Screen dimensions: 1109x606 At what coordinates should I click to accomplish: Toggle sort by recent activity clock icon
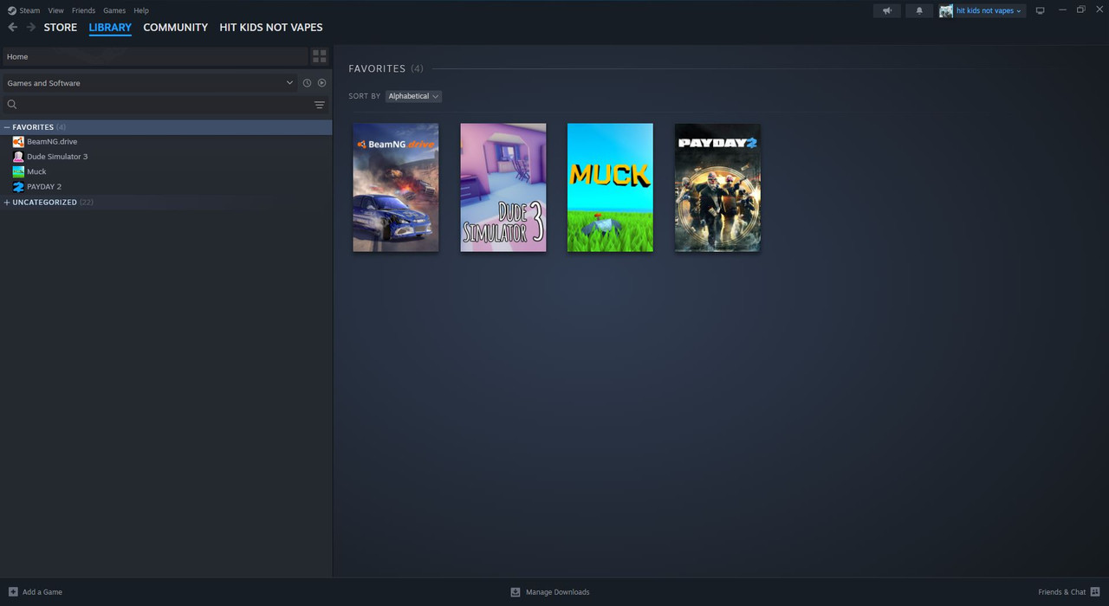tap(307, 83)
